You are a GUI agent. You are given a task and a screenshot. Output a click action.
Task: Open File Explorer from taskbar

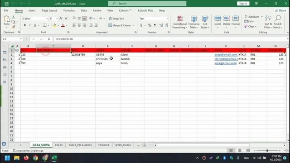click(x=17, y=158)
